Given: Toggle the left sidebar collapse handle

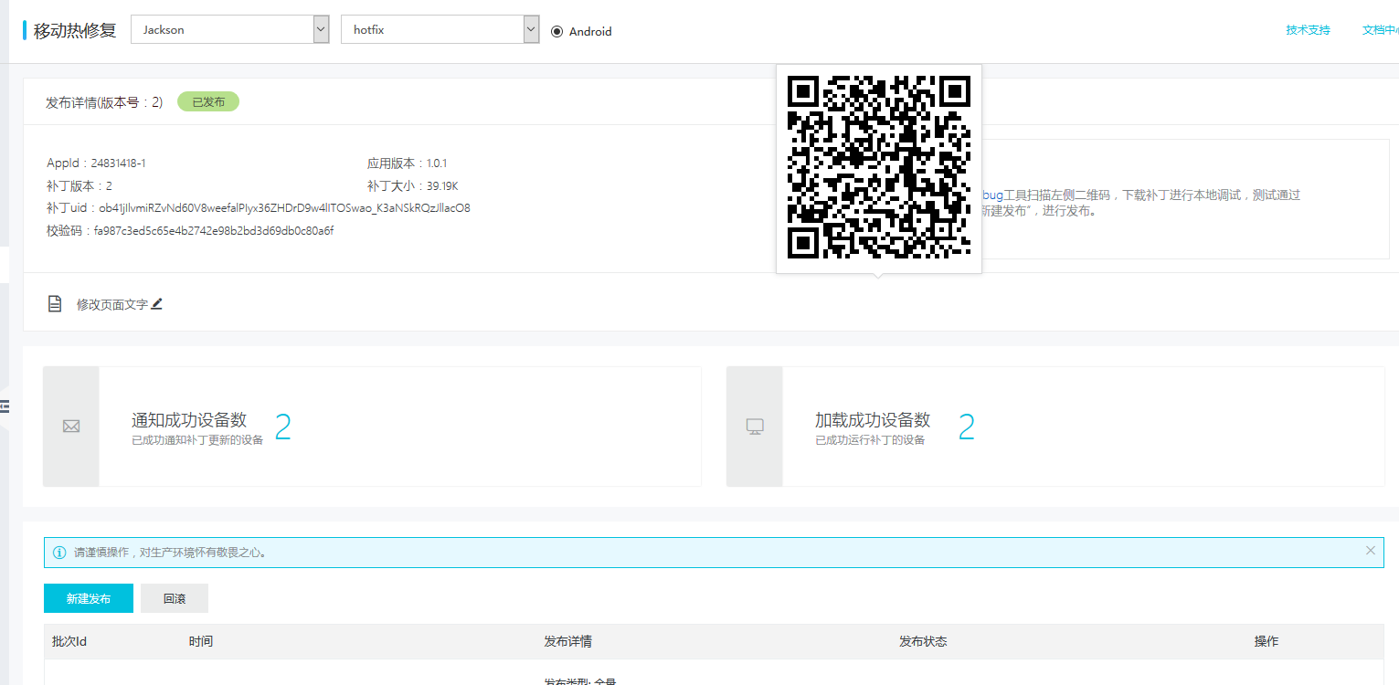Looking at the screenshot, I should [x=4, y=406].
